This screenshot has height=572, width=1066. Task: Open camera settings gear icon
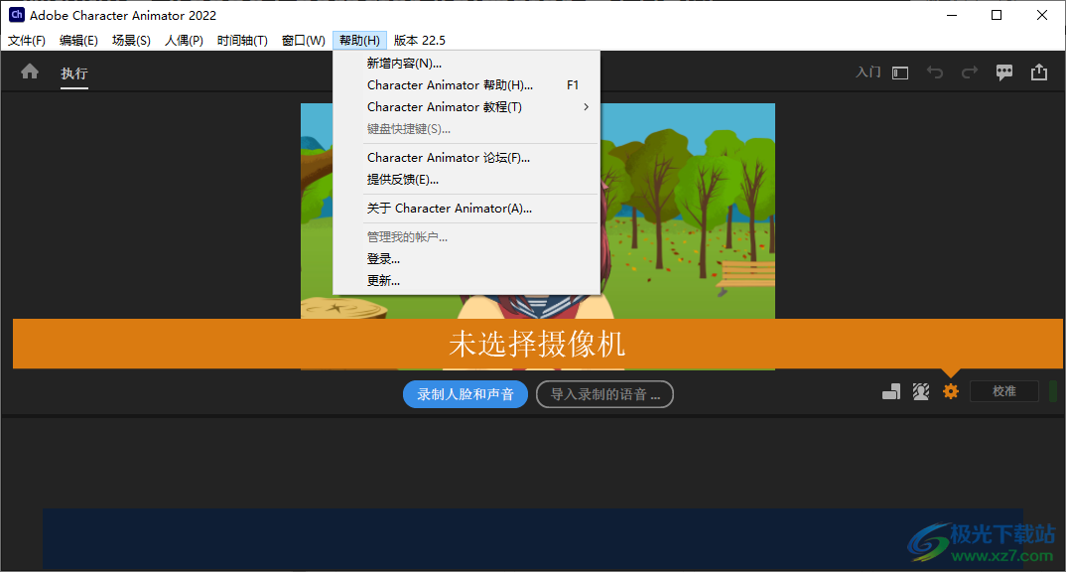[x=951, y=391]
